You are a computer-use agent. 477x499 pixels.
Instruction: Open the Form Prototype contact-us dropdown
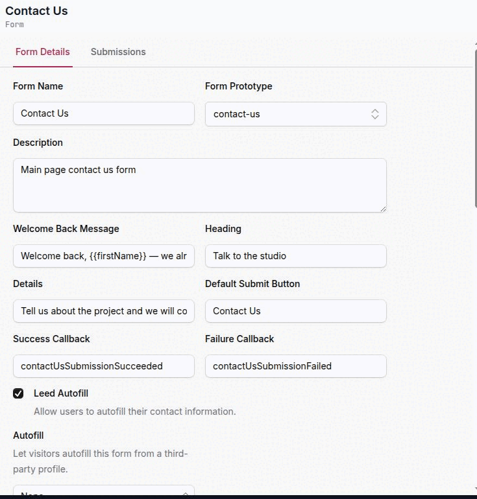296,114
